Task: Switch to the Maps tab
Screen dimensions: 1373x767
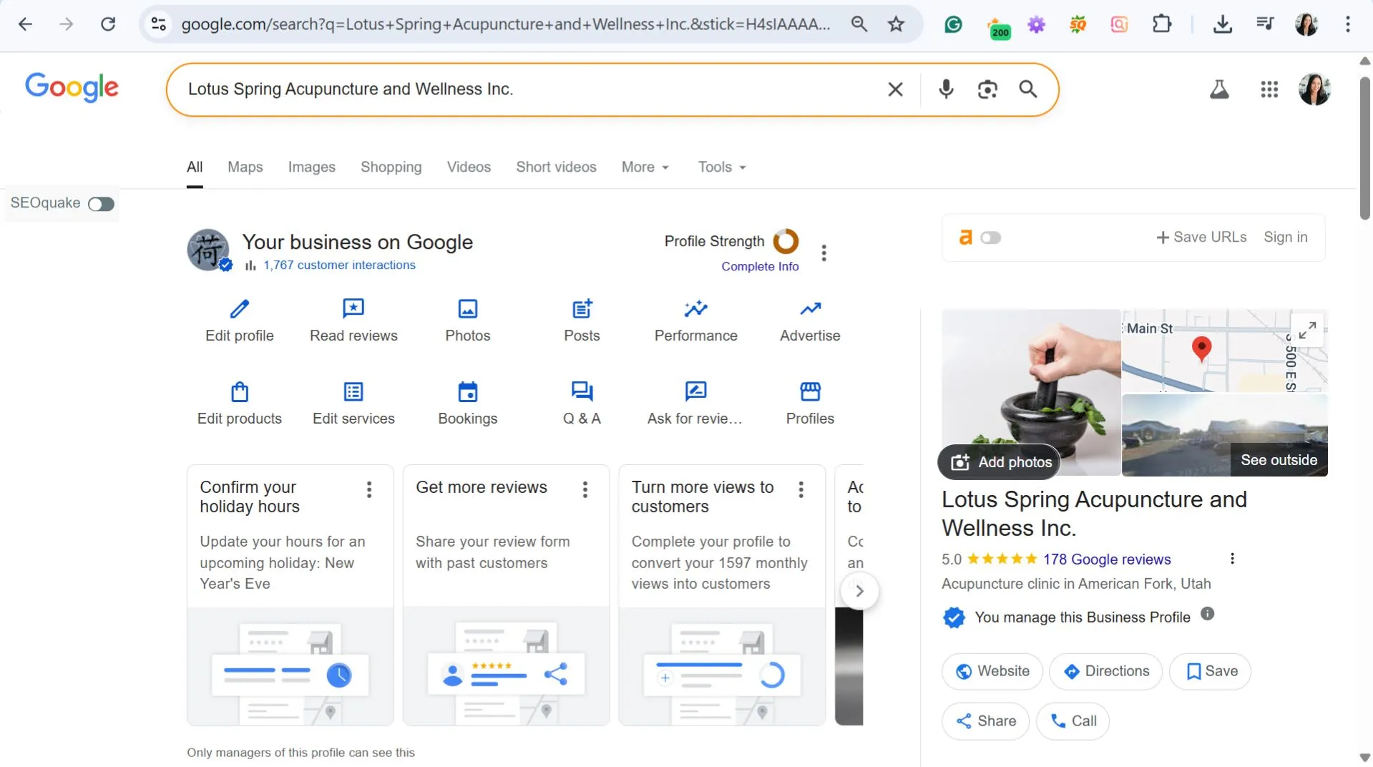Action: pos(245,167)
